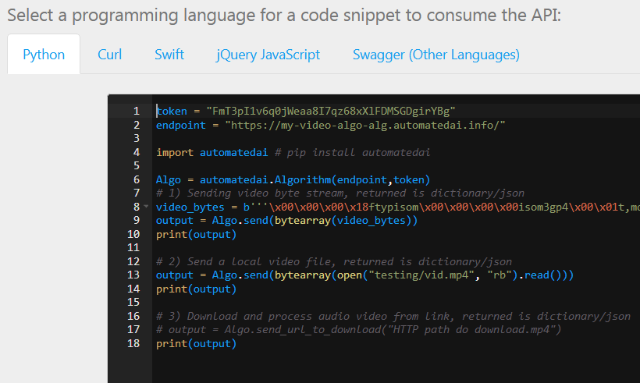Click line number 18 in the gutter

pos(133,343)
